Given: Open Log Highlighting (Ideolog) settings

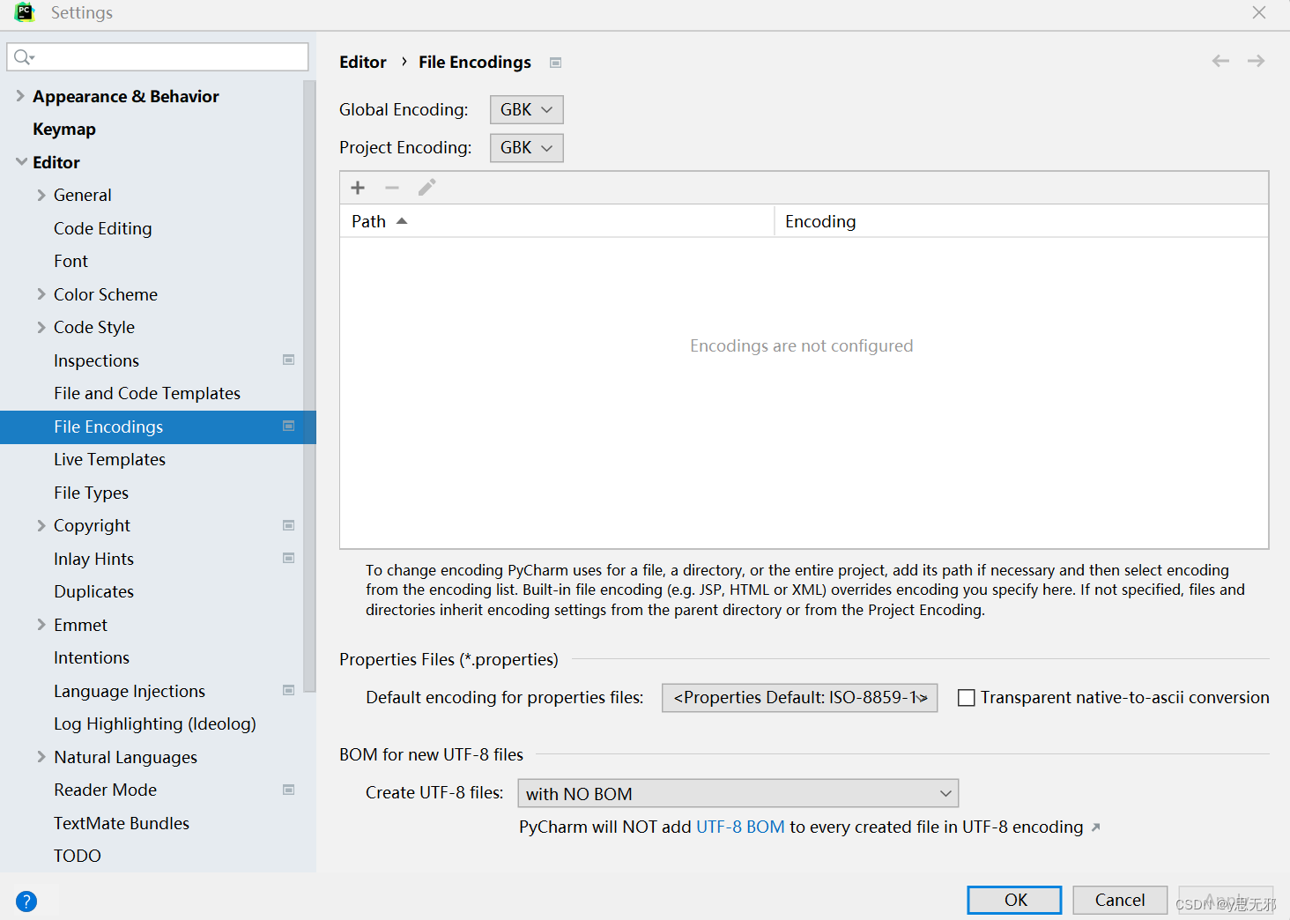Looking at the screenshot, I should pos(155,723).
